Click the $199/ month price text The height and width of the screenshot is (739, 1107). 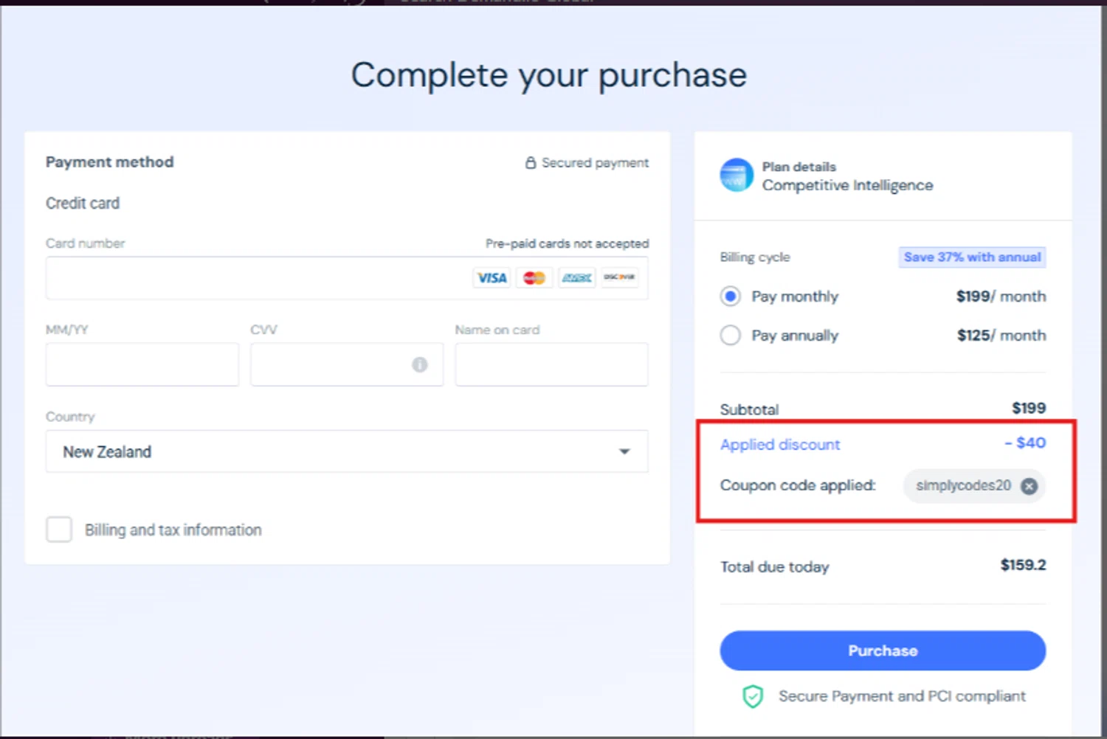point(1001,296)
